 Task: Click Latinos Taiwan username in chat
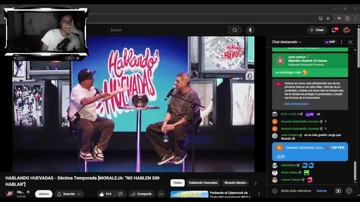[x=291, y=180]
